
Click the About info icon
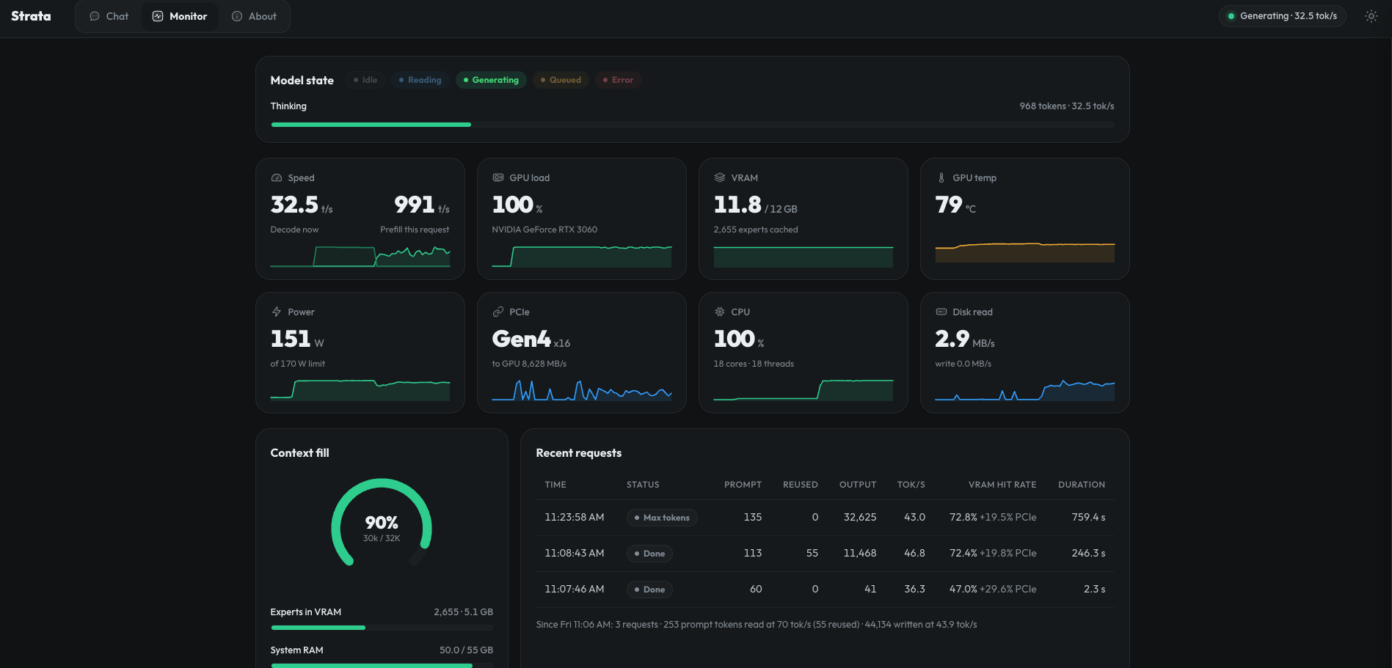coord(237,16)
